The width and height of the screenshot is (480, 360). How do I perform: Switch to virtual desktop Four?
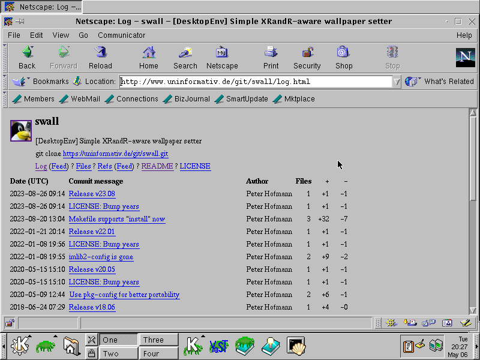point(158,354)
